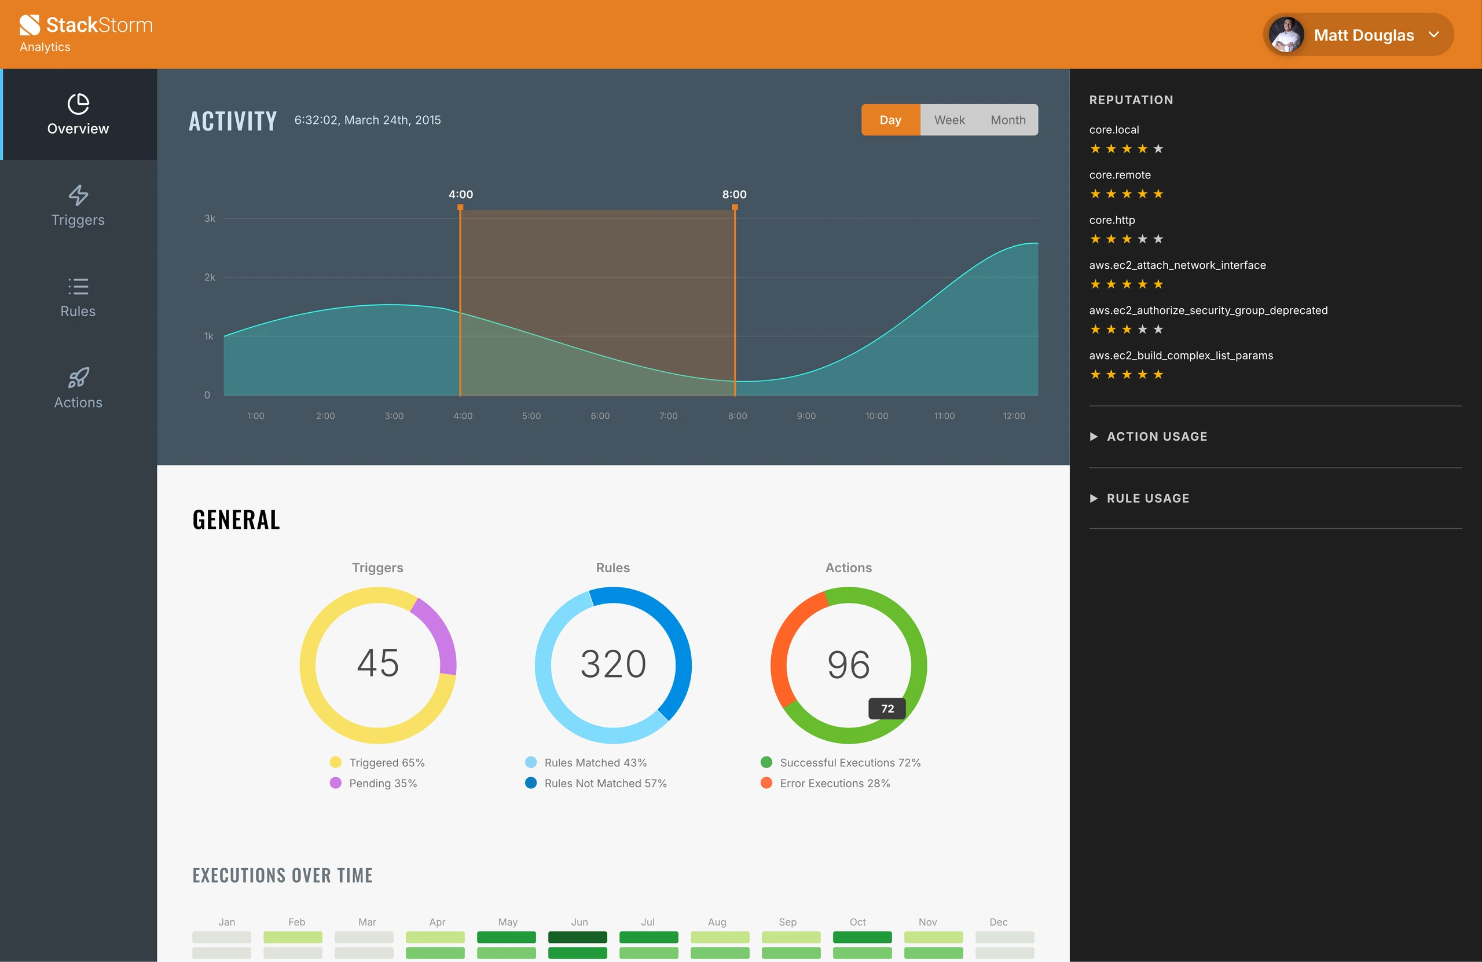Click fifth star for aws.ec2_build_complex_list_params

1158,375
